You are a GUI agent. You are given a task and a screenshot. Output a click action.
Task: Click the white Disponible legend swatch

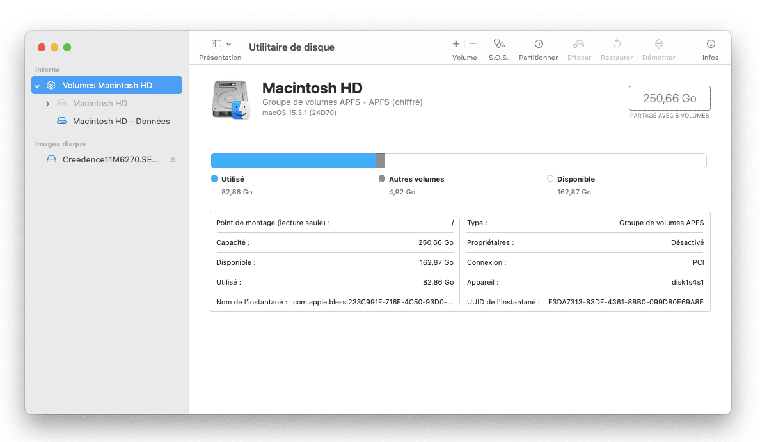coord(550,179)
